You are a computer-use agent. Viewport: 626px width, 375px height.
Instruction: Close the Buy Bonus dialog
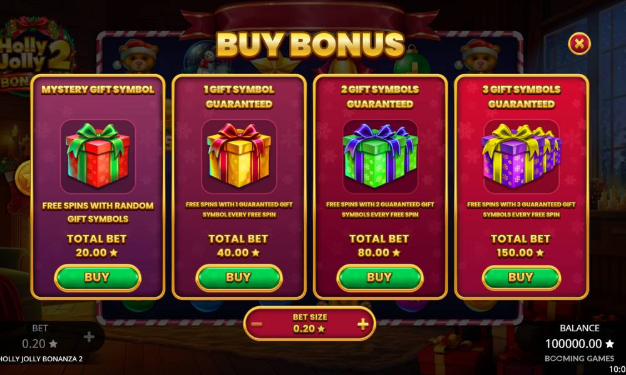pos(579,43)
